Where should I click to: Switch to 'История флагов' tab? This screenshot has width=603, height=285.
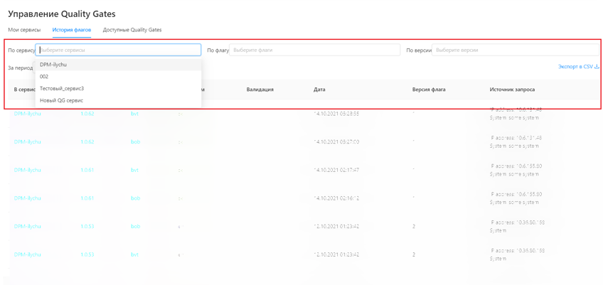coord(71,30)
